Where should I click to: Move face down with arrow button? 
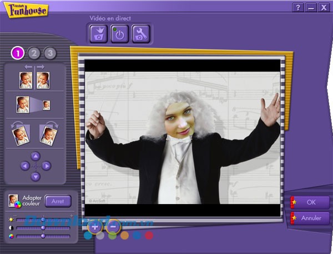(x=35, y=177)
